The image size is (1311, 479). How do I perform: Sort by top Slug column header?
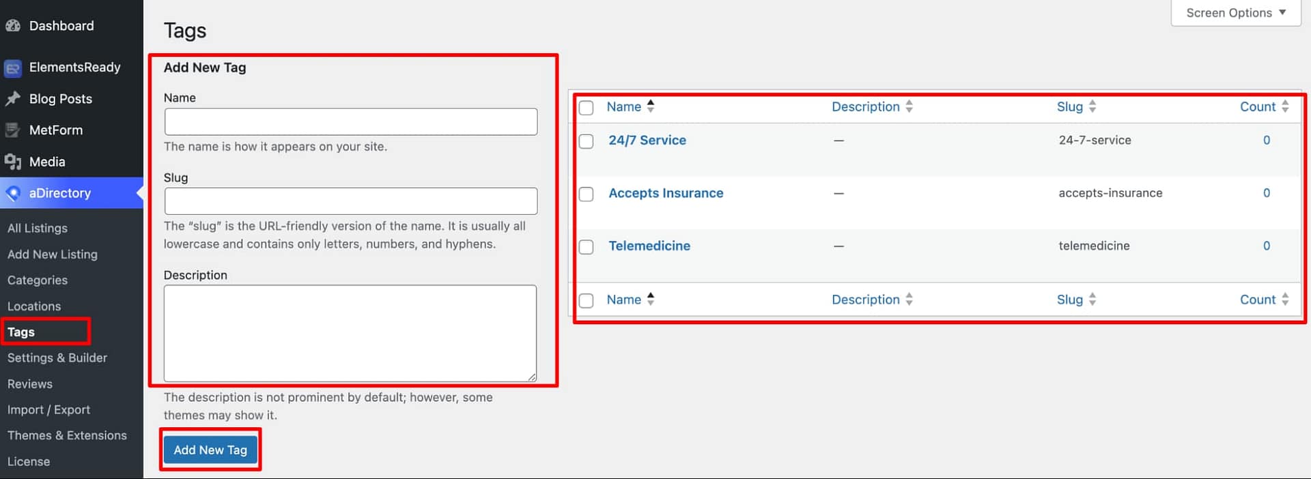(x=1069, y=106)
